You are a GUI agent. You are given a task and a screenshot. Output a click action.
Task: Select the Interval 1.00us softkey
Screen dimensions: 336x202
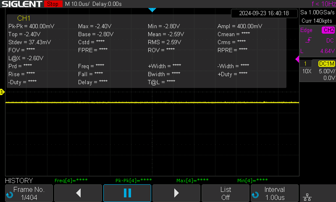click(275, 193)
